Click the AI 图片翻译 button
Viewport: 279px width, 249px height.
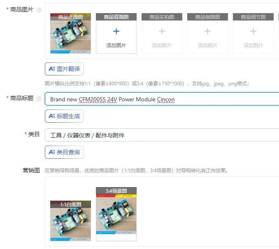[x=64, y=69]
